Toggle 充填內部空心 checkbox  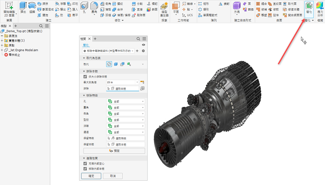[x=85, y=164]
